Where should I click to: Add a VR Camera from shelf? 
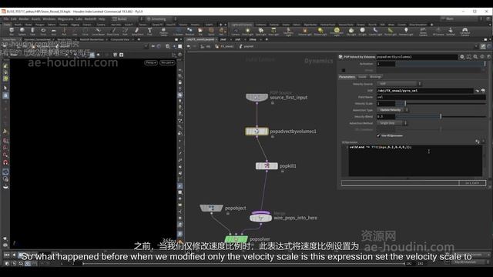pos(438,31)
